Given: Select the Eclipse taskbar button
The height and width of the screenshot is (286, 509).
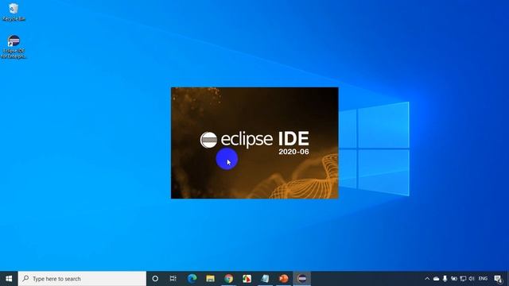Looking at the screenshot, I should [x=302, y=279].
